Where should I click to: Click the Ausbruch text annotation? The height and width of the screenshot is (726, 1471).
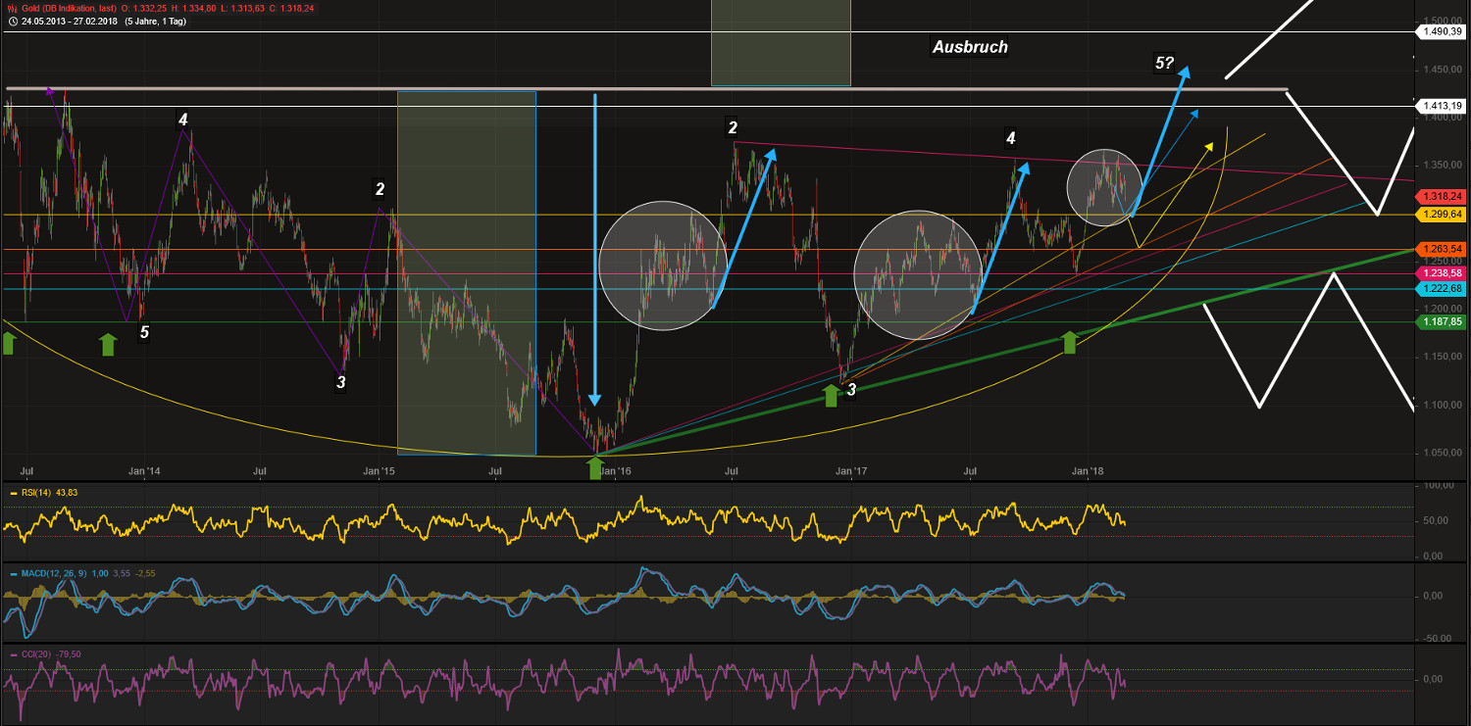pyautogui.click(x=969, y=47)
